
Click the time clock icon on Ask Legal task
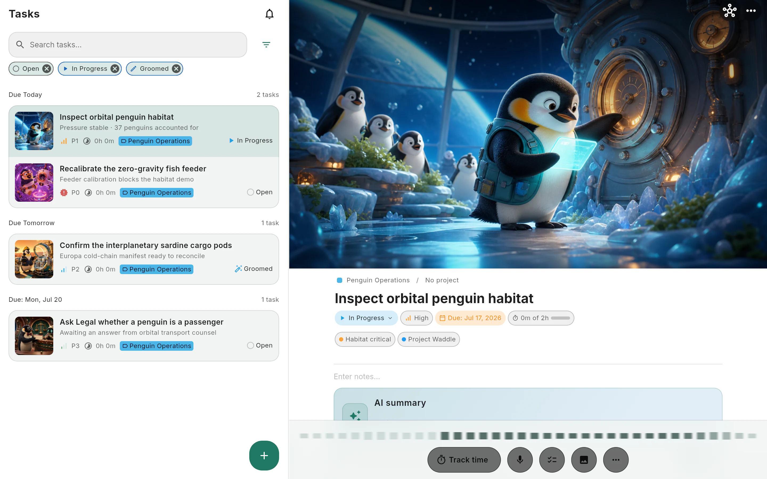click(x=88, y=346)
